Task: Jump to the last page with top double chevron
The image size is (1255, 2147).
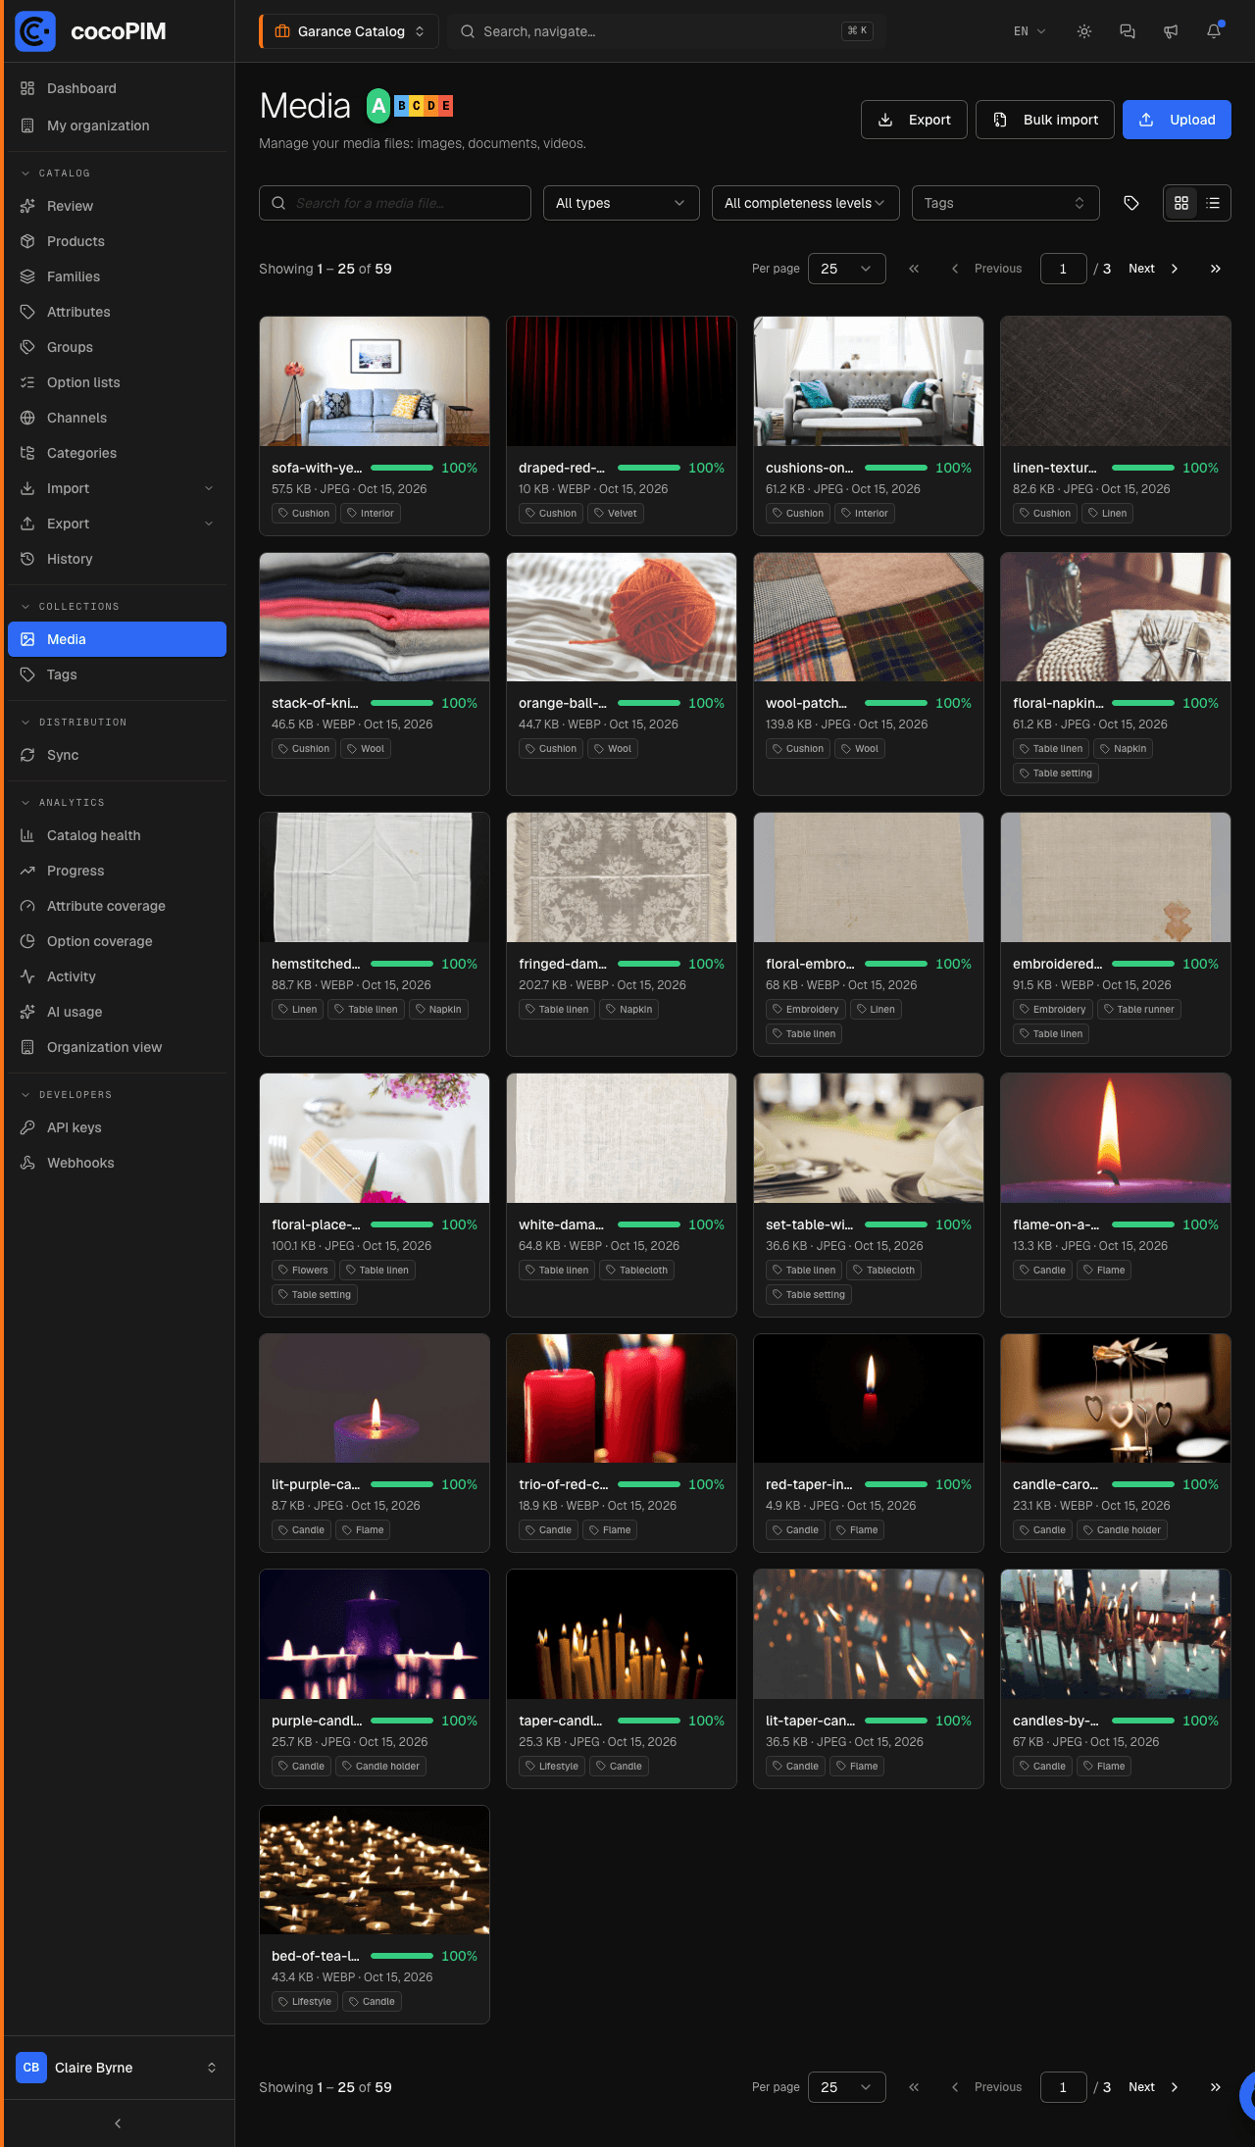Action: tap(1216, 269)
